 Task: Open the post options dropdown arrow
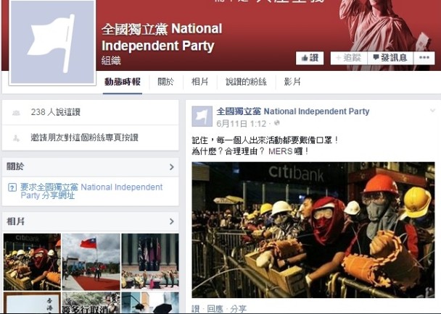[x=432, y=111]
